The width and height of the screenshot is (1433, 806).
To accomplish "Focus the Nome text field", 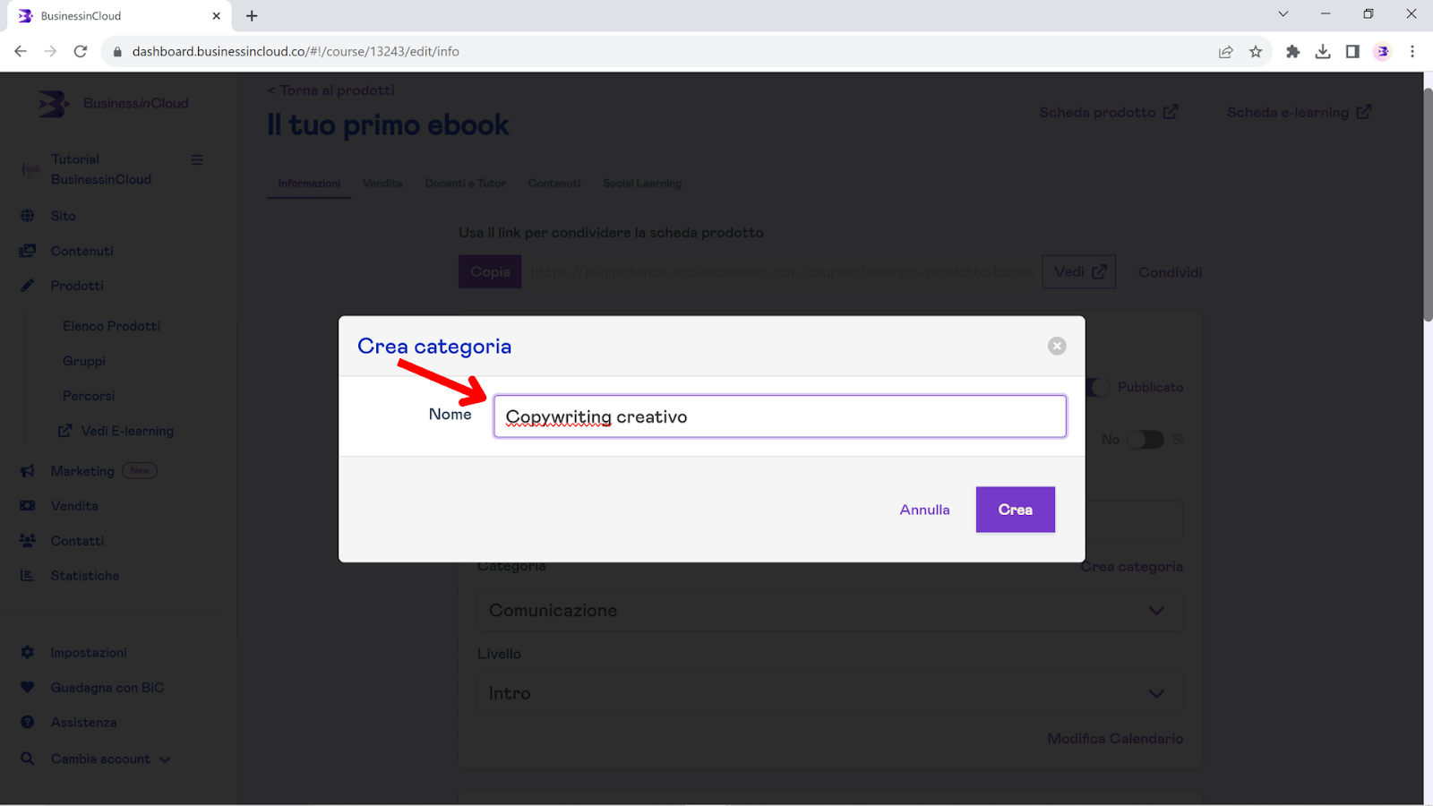I will click(779, 416).
